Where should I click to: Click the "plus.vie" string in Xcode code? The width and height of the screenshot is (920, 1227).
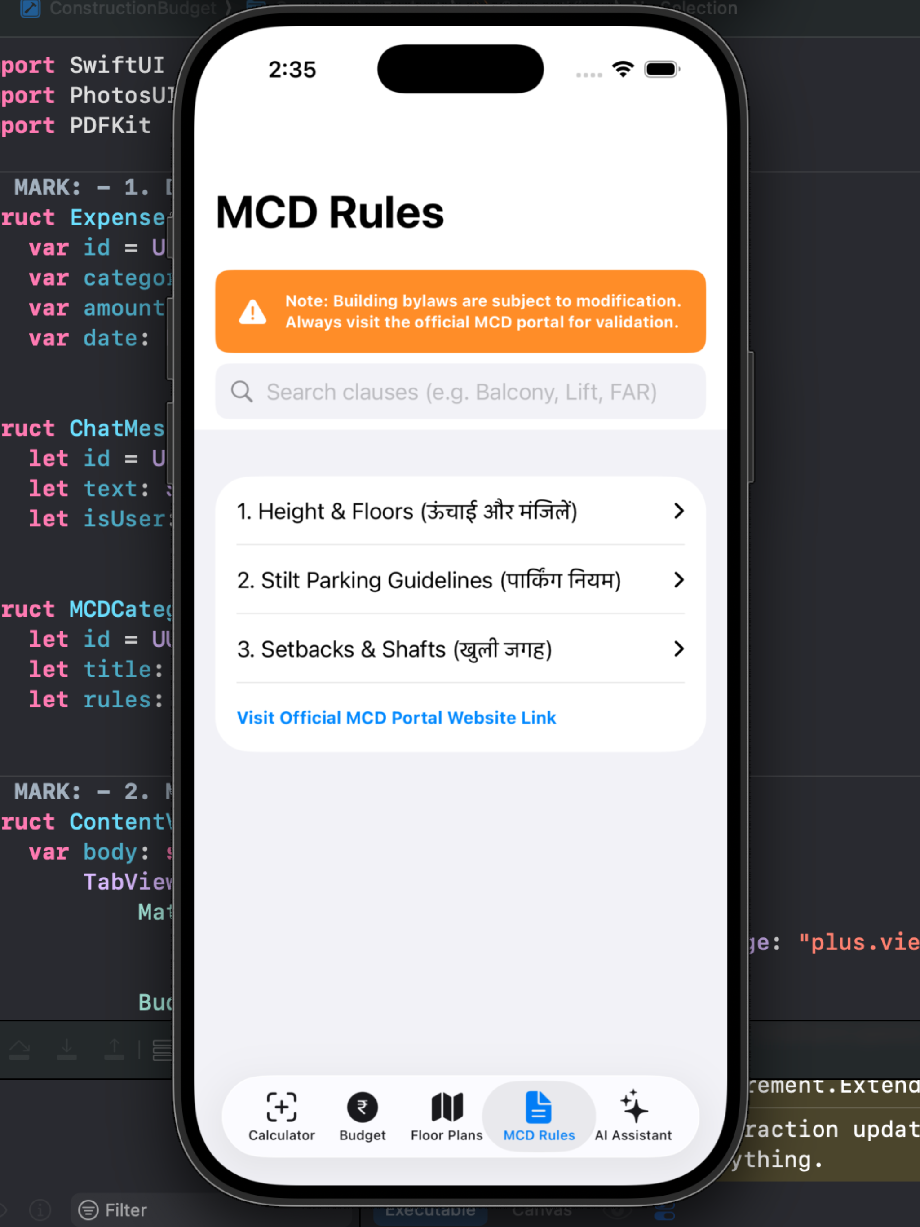859,942
